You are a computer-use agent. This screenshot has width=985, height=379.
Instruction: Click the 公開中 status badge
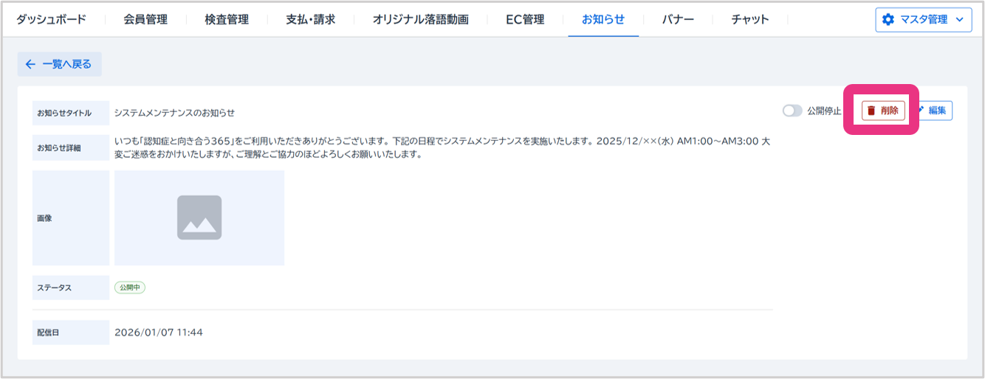tap(130, 288)
